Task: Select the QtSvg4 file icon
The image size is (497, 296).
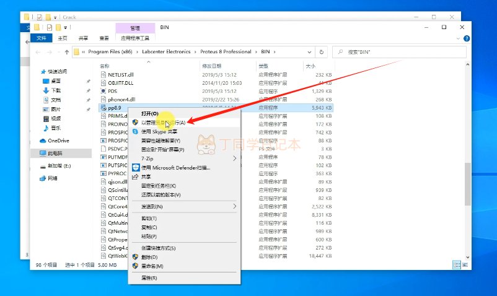Action: [103, 248]
